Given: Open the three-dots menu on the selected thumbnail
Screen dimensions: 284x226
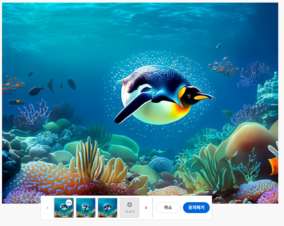Looking at the screenshot, I should point(69,202).
